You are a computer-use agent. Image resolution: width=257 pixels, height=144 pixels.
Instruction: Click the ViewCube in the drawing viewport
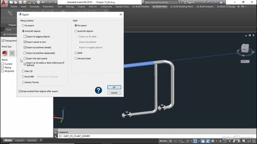click(x=245, y=48)
